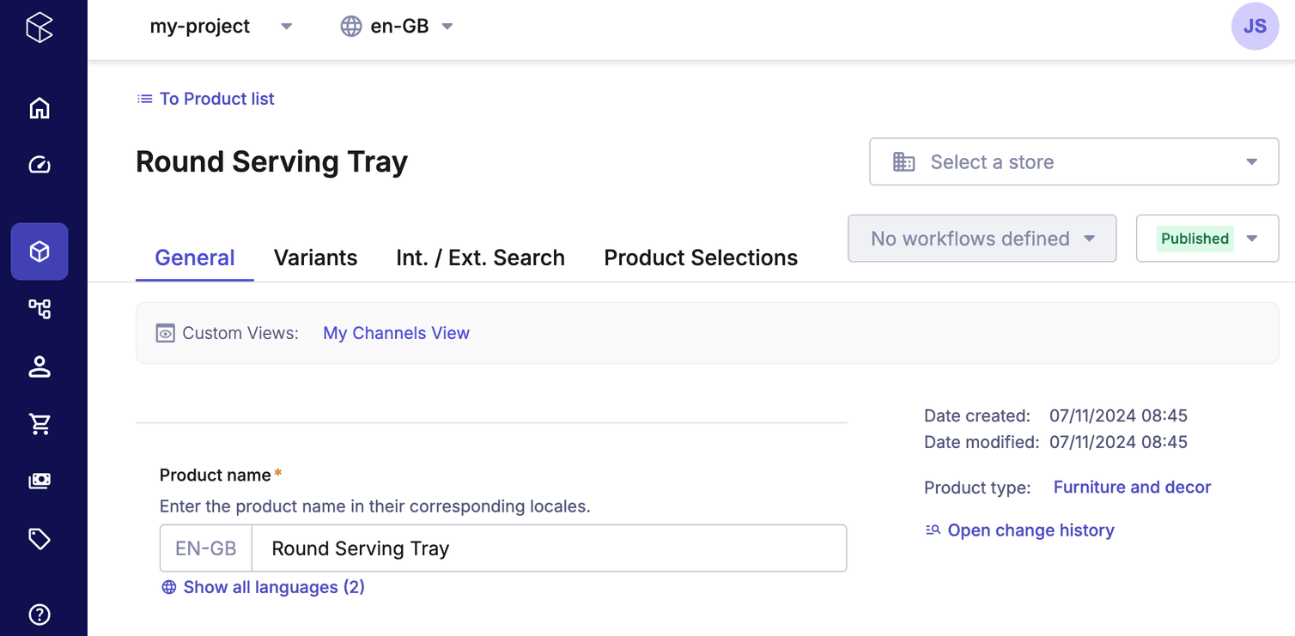Open Customers via the person sidebar icon
The width and height of the screenshot is (1295, 636).
pyautogui.click(x=40, y=366)
